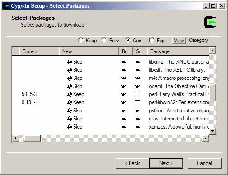The width and height of the screenshot is (228, 175).
Task: Click the Cygwin logo in the header
Action: [x=210, y=22]
